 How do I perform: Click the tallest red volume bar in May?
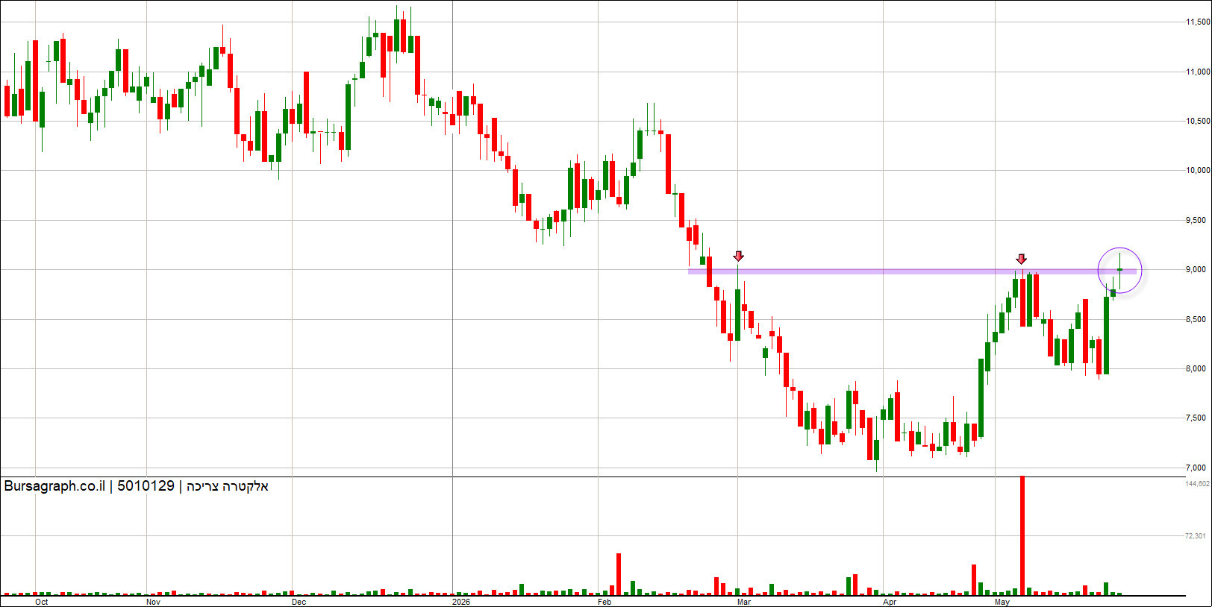point(1022,535)
